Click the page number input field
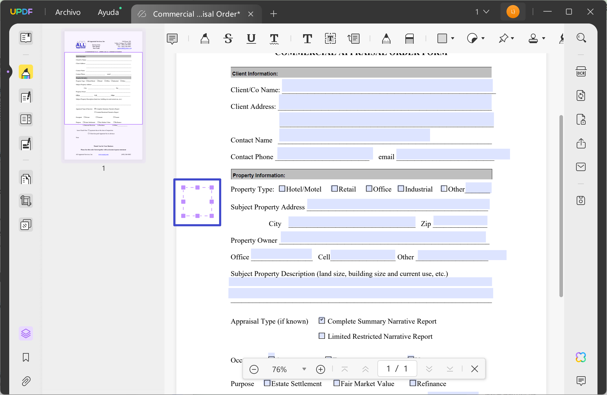607x395 pixels. coord(397,369)
